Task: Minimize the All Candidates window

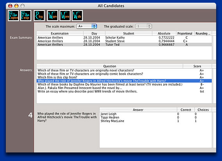Action: pyautogui.click(x=16, y=6)
